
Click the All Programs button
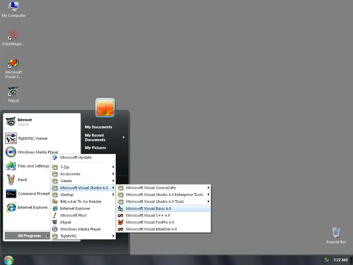(x=27, y=236)
